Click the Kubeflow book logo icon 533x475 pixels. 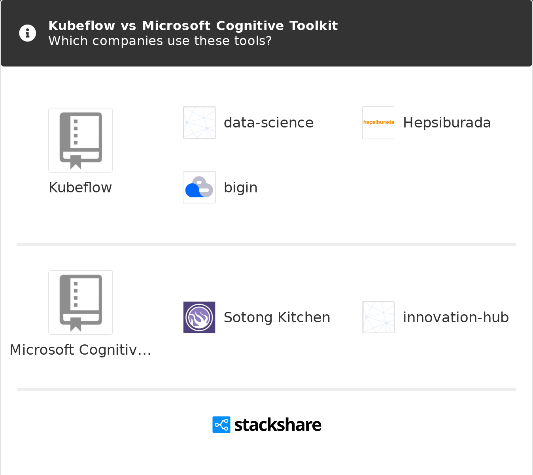click(x=81, y=140)
